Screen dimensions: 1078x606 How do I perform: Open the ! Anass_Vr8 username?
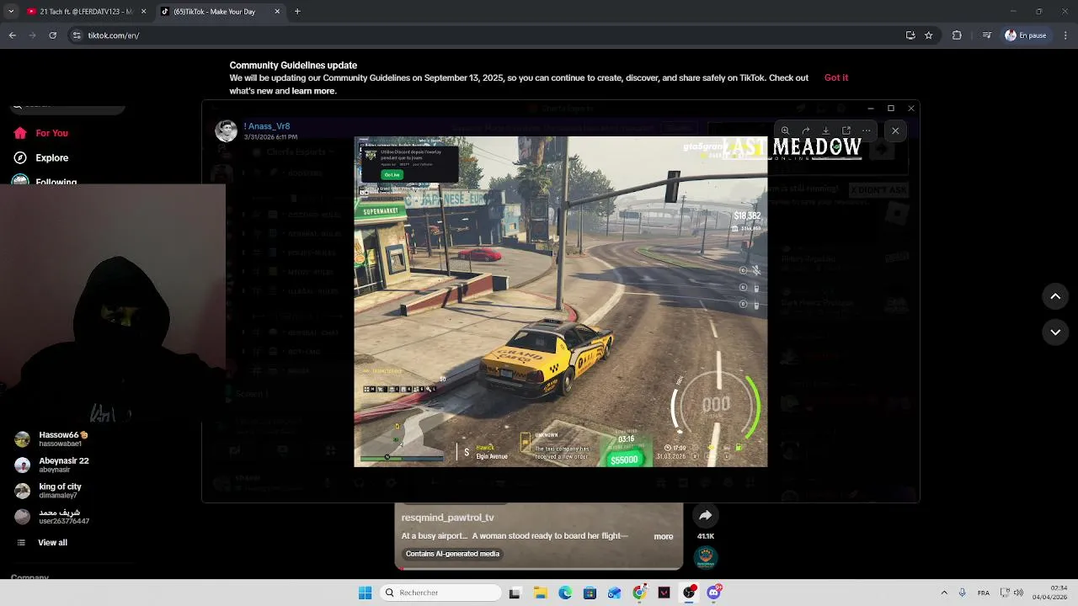pyautogui.click(x=267, y=126)
